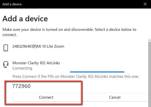Screen dimensions: 151x107
Task: Click the PIN number 772960
Action: [21, 86]
